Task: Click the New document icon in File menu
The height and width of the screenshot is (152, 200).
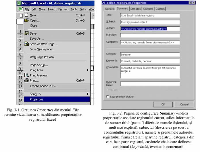Action: tap(26, 15)
